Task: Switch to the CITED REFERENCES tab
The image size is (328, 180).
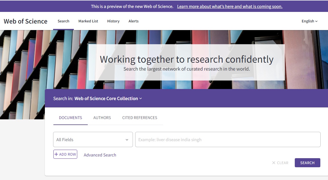Action: (139, 118)
